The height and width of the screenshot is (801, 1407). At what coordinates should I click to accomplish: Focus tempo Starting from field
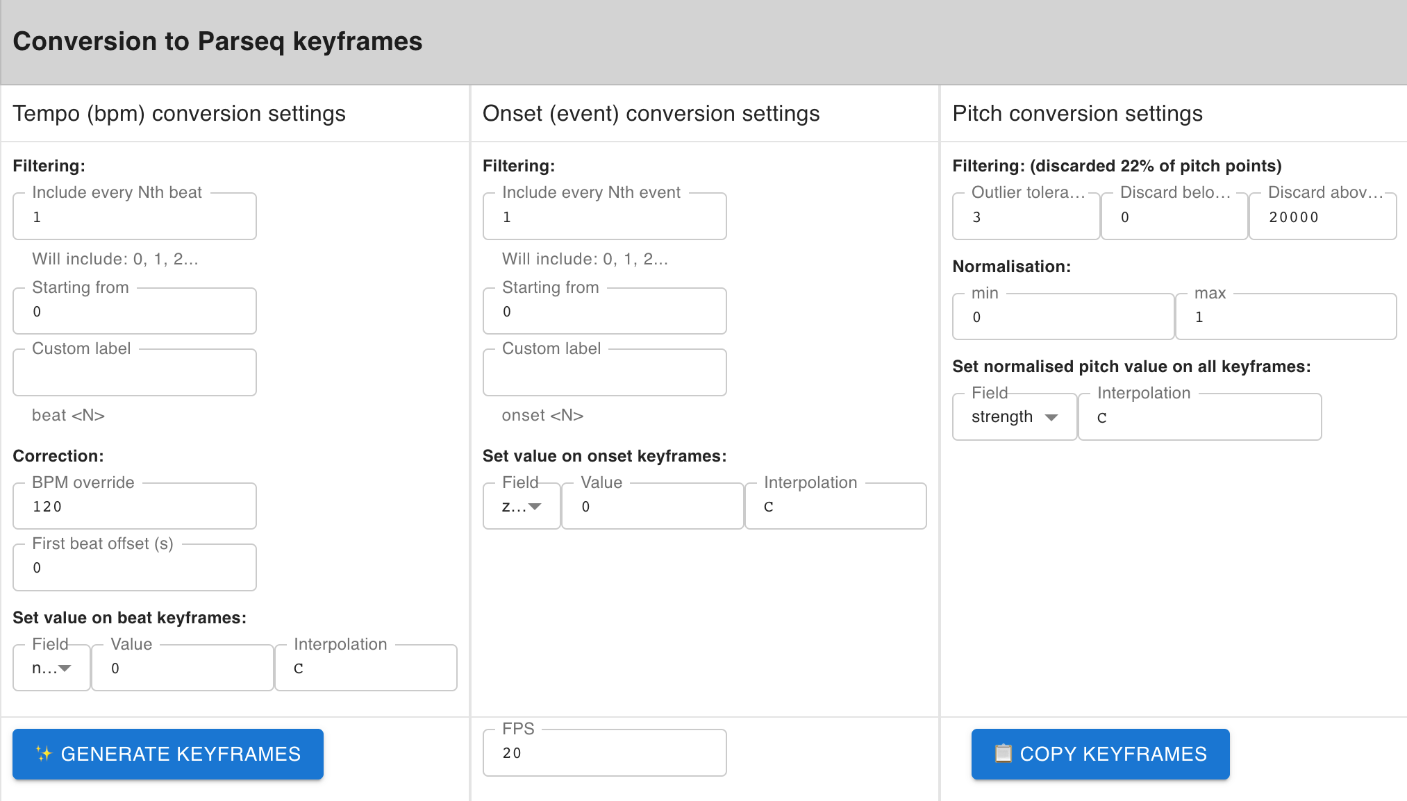coord(135,311)
